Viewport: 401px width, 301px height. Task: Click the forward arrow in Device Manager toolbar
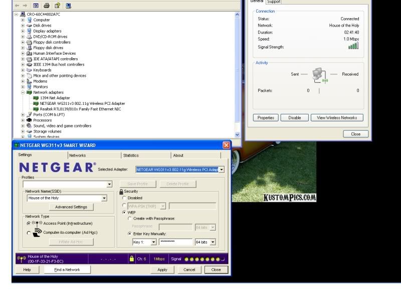[25, 6]
